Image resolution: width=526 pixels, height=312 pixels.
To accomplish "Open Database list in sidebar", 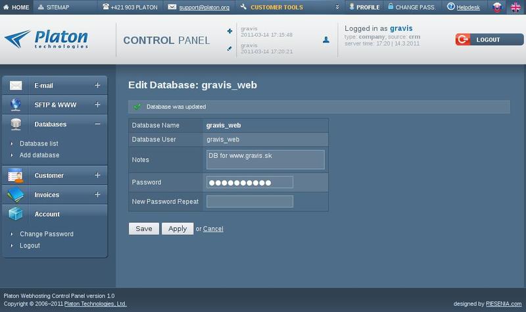I will (x=39, y=143).
